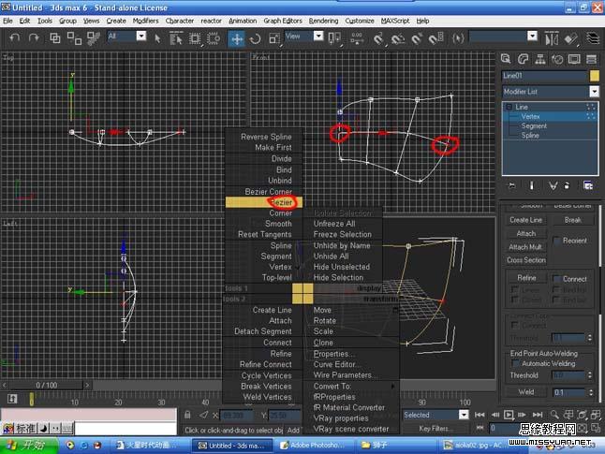The width and height of the screenshot is (605, 454).
Task: Click the Line01 object name field
Action: 545,76
